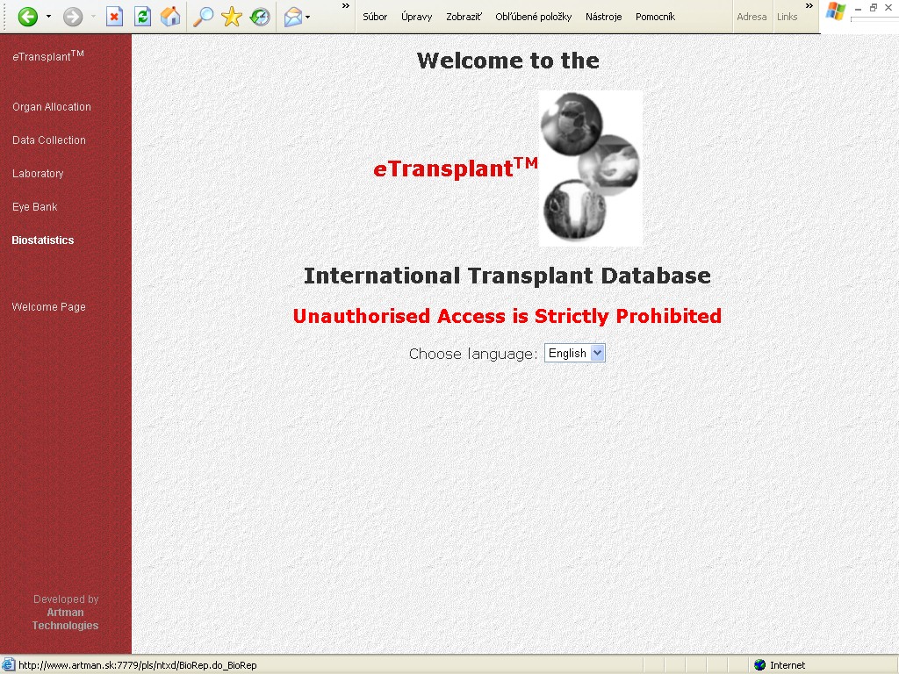899x674 pixels.
Task: Click the eTransplant logo image
Action: point(591,168)
